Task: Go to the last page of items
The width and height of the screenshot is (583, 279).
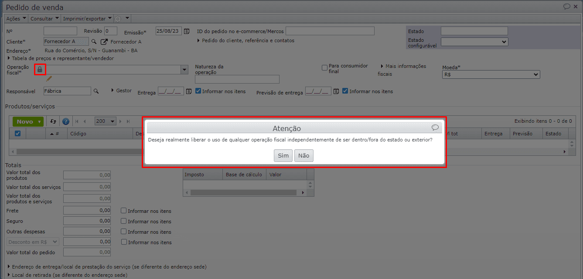Action: point(129,121)
